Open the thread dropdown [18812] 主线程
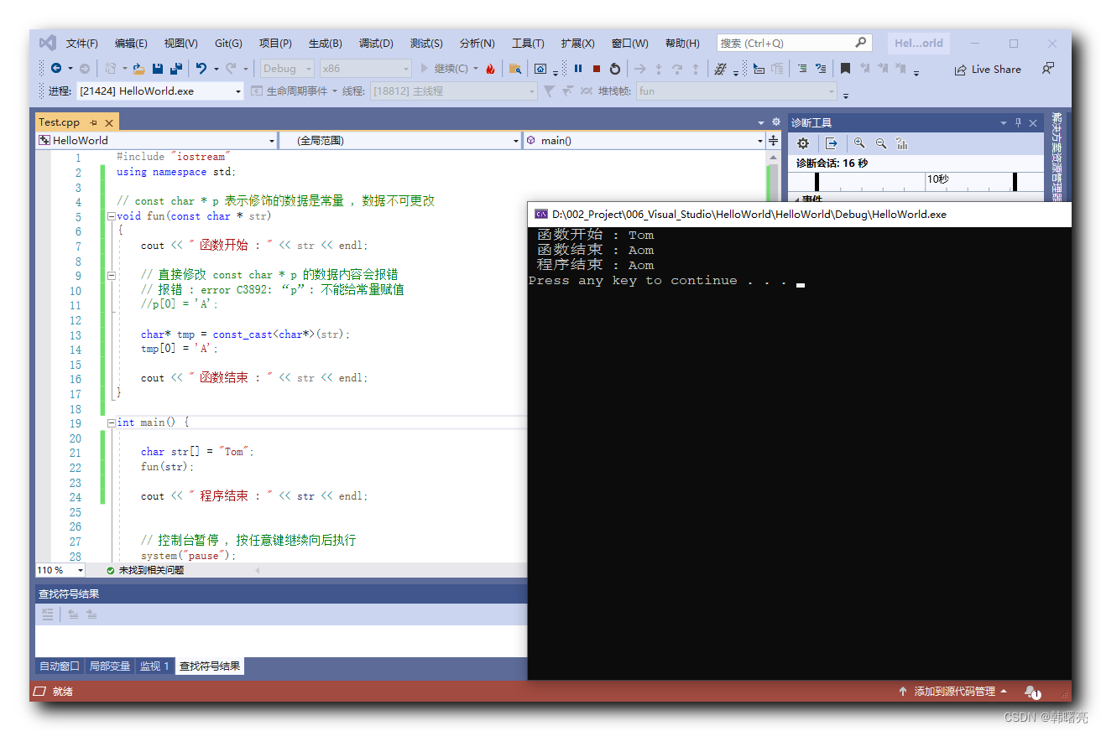This screenshot has height=731, width=1101. (453, 91)
